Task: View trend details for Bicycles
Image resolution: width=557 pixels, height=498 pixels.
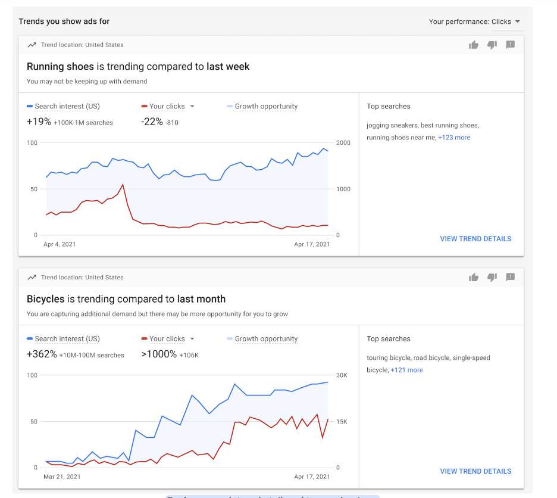Action: click(475, 471)
